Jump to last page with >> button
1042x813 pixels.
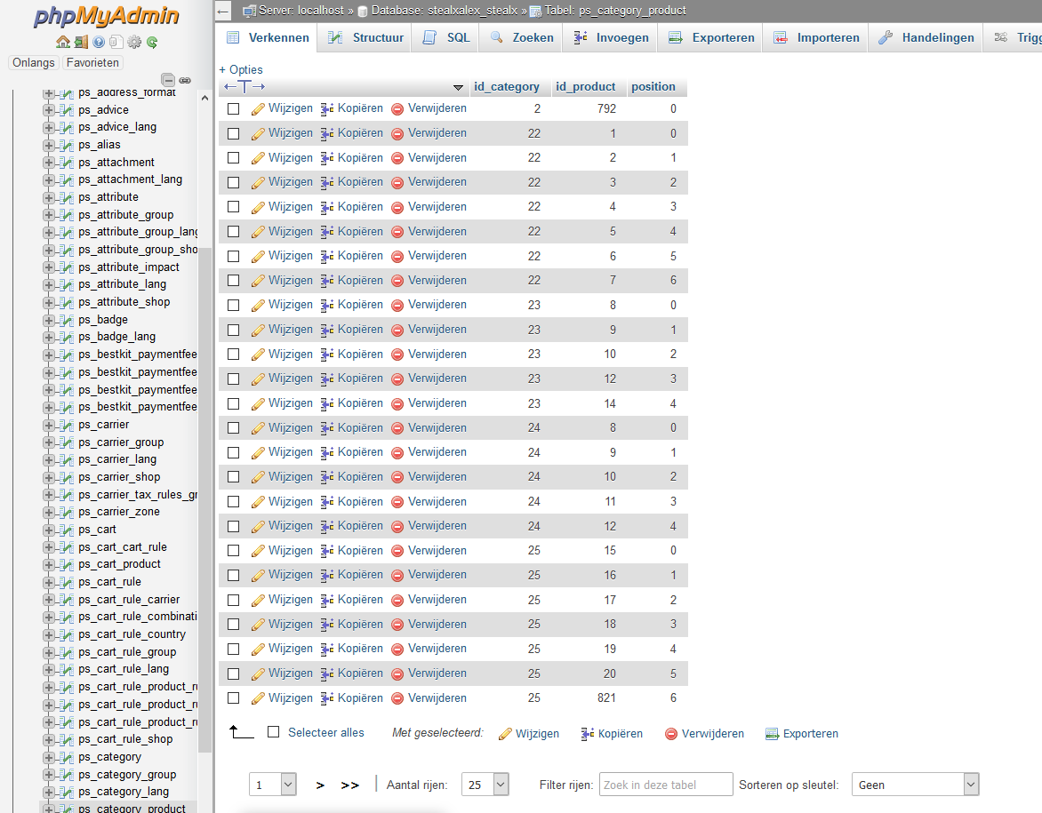click(x=349, y=785)
